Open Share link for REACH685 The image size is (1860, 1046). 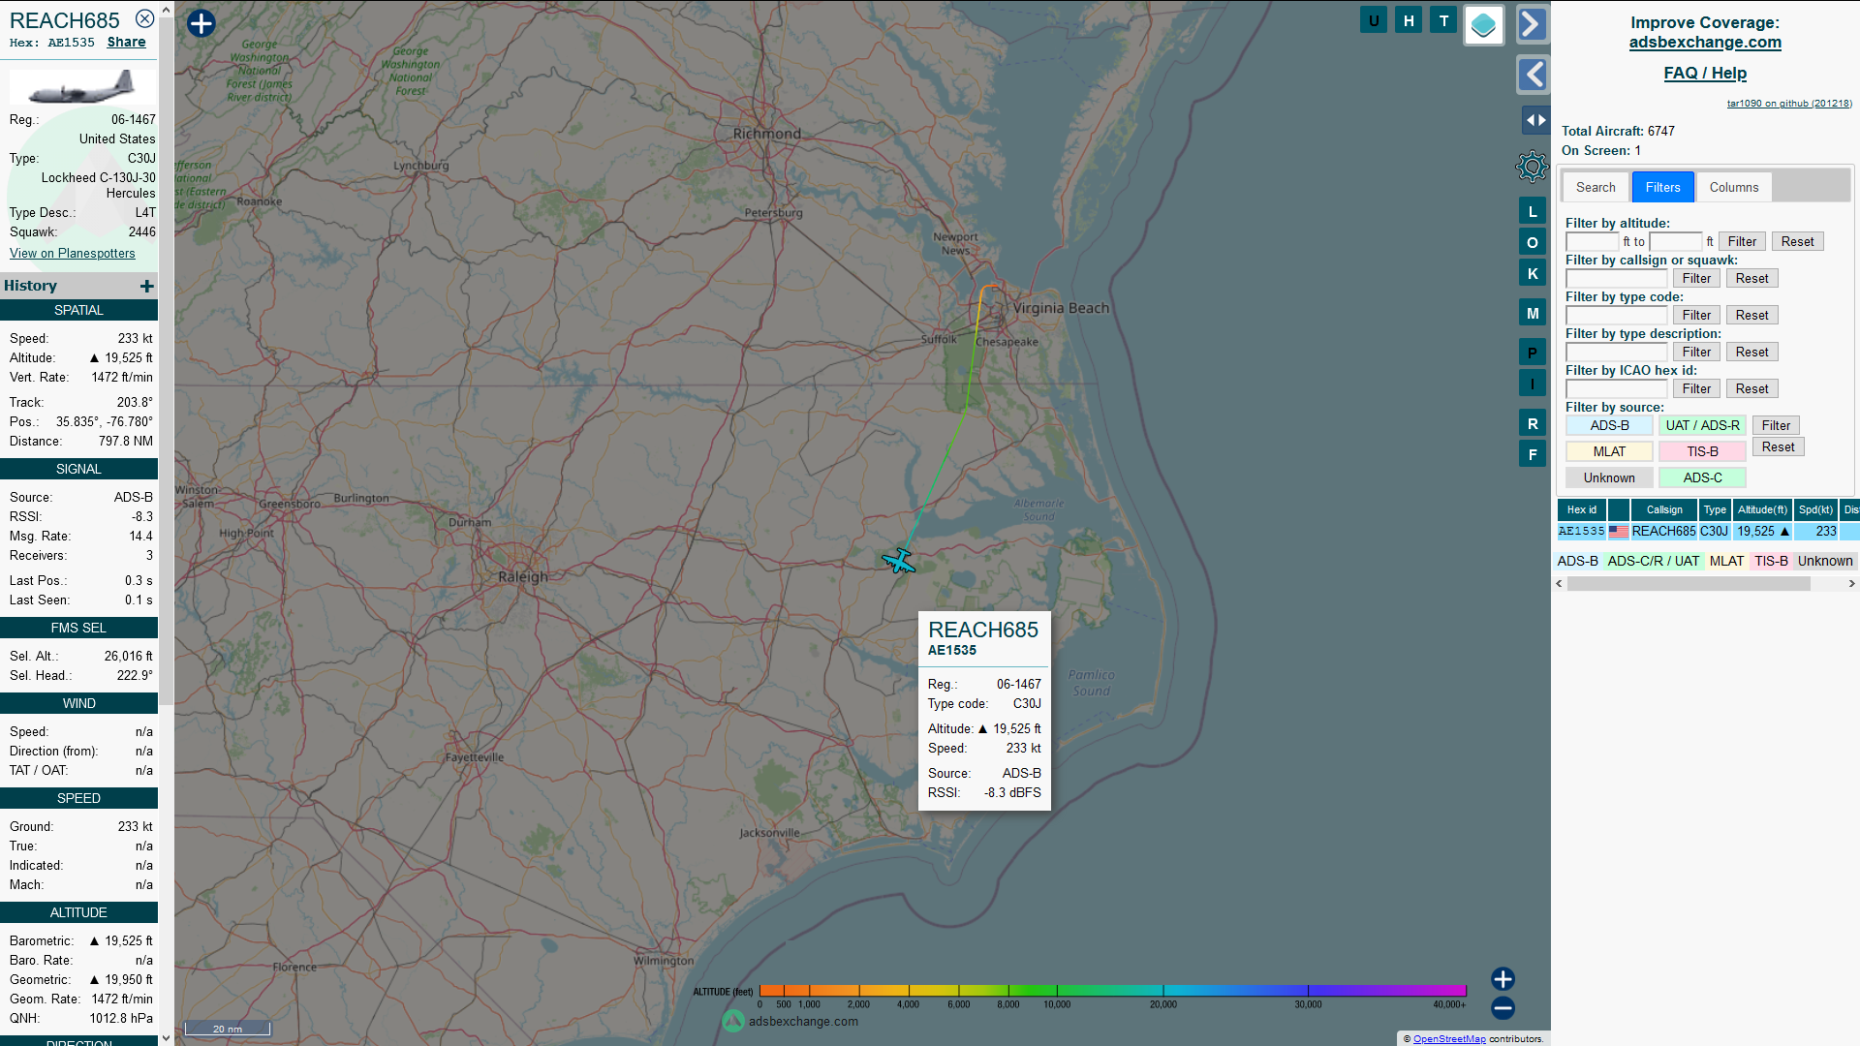(126, 43)
